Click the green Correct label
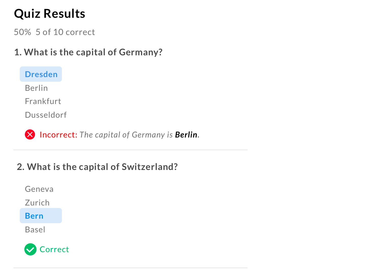Screen dimensions: 381x276 coord(54,249)
